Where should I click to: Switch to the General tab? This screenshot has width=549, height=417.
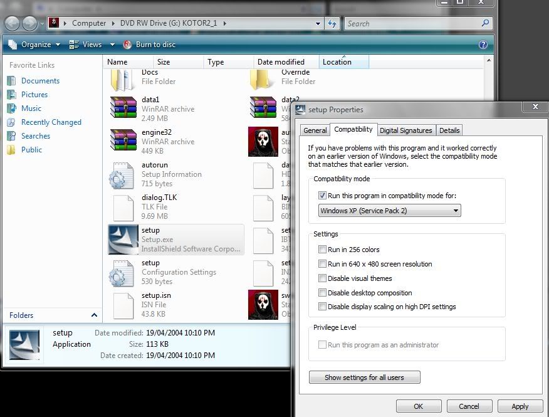[x=315, y=130]
